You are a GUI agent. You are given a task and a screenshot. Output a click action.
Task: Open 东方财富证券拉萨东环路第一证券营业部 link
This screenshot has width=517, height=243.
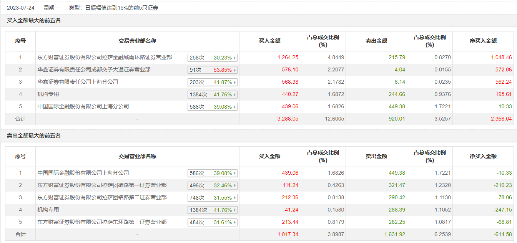(102, 222)
